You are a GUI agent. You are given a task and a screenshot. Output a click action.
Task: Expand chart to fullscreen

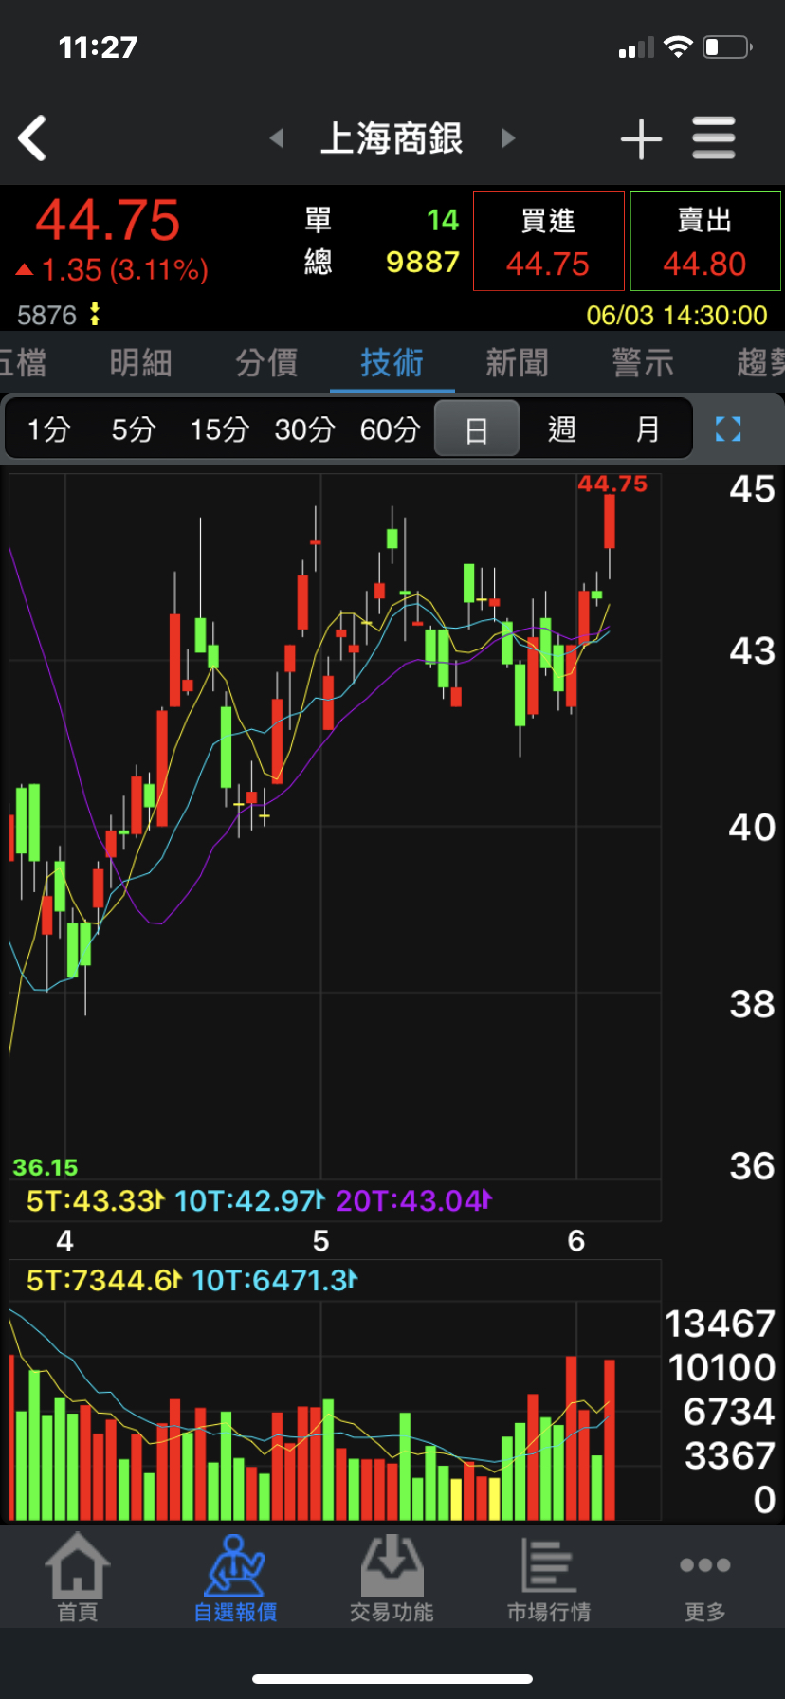click(x=728, y=429)
